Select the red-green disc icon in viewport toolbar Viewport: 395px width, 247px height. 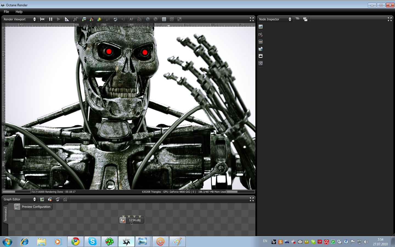click(92, 19)
